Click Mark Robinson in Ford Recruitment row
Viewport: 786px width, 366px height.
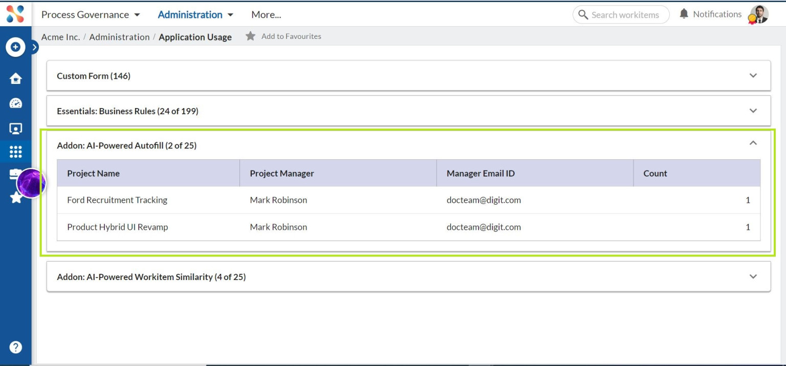(278, 200)
